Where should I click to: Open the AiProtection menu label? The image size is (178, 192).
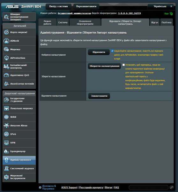[x=18, y=58]
